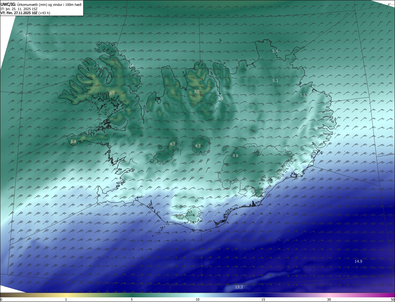Screen dimensions: 395x302
Task: Click the 5.4 value label on the map
Action: click(275, 51)
